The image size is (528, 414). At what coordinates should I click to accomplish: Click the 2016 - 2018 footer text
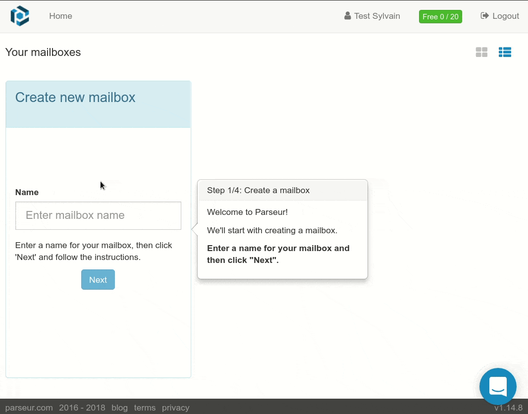coord(82,408)
